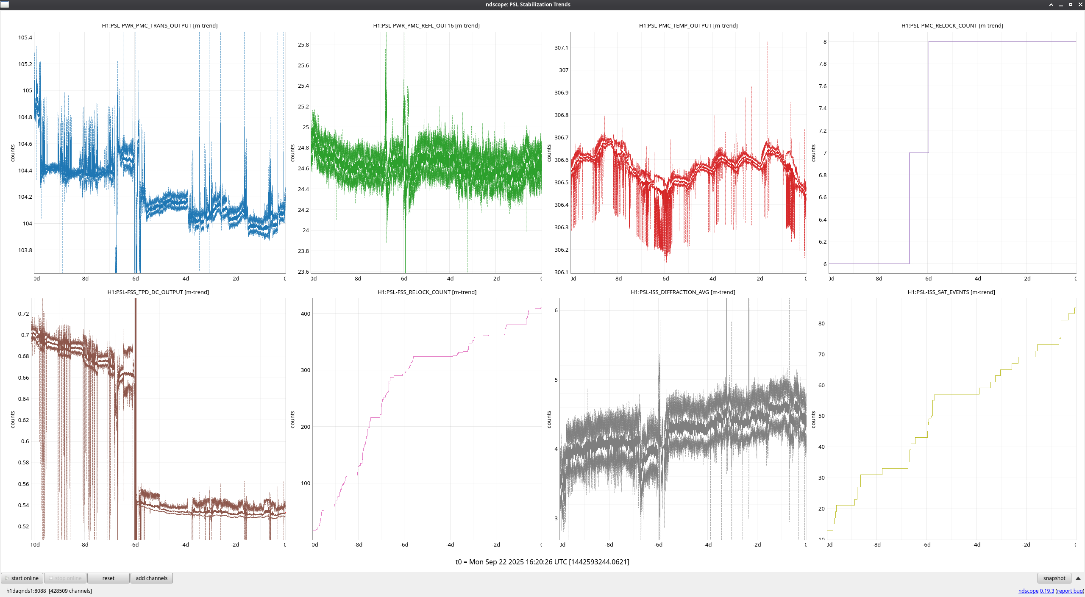The height and width of the screenshot is (597, 1085).
Task: Open the ndscope project link
Action: click(x=1028, y=591)
